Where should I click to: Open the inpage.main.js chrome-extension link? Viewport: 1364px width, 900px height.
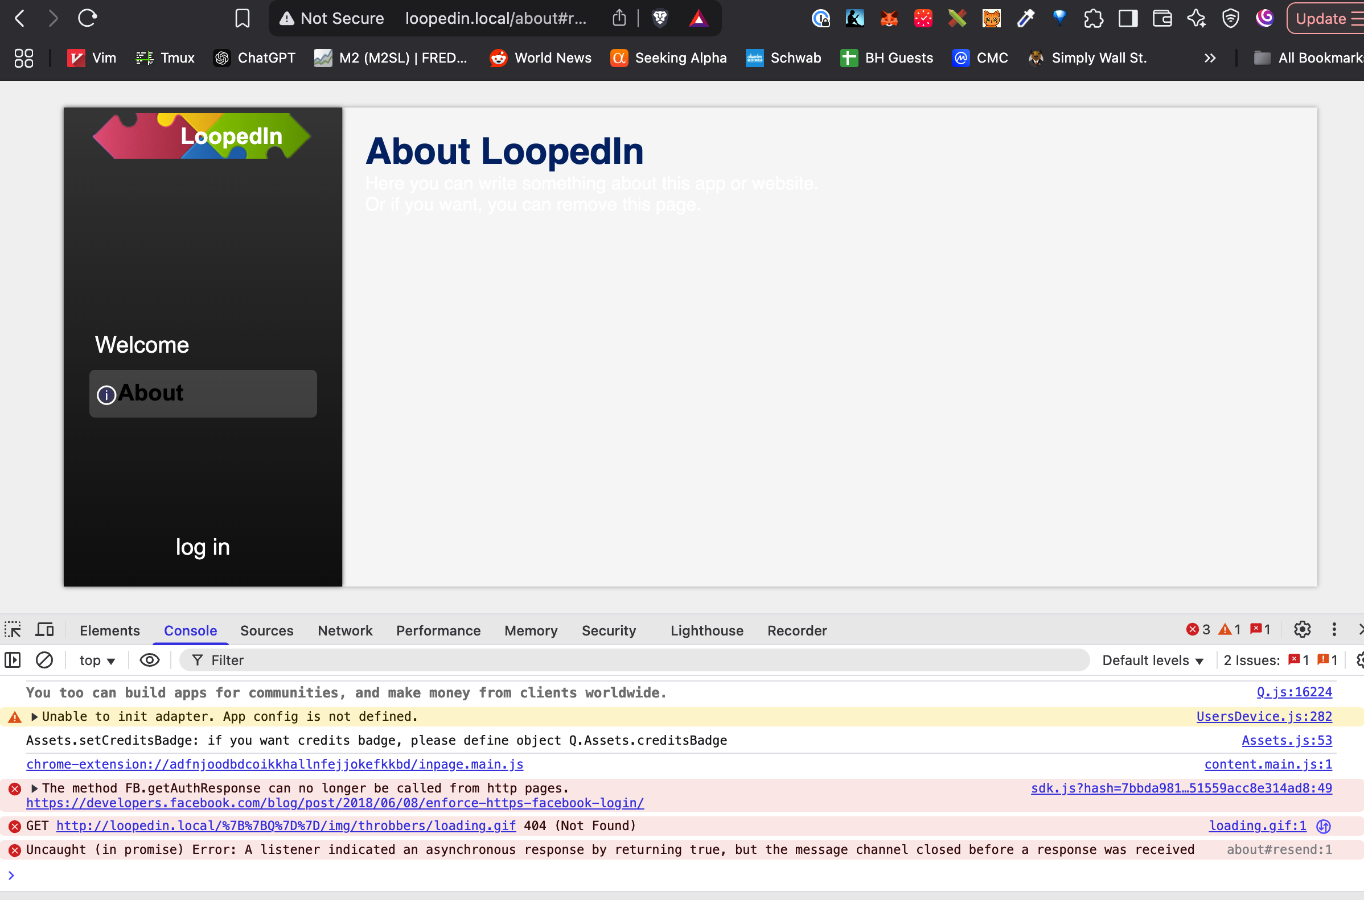pos(274,764)
